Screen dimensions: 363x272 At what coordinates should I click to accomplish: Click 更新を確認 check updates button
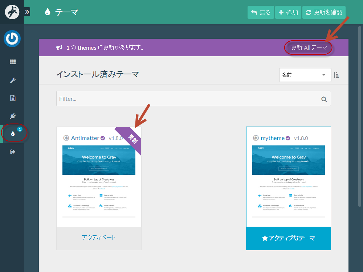coord(324,12)
